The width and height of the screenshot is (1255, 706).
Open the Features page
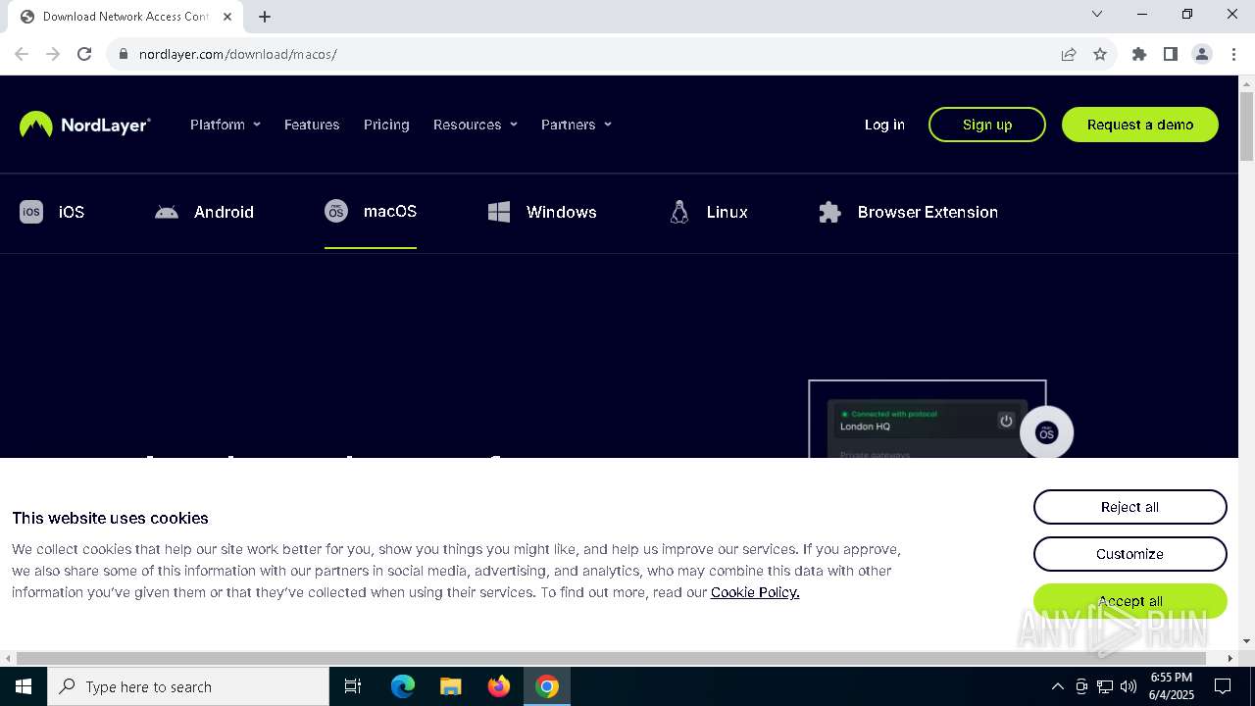tap(312, 125)
